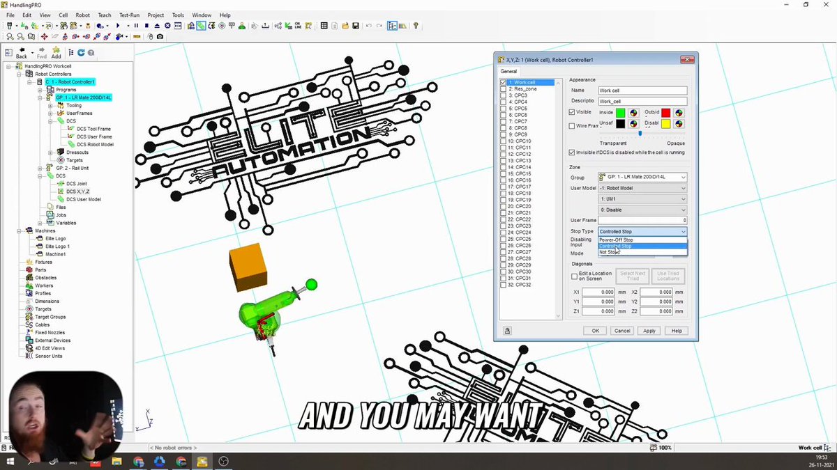Click the open folder icon in toolbar

[x=345, y=26]
